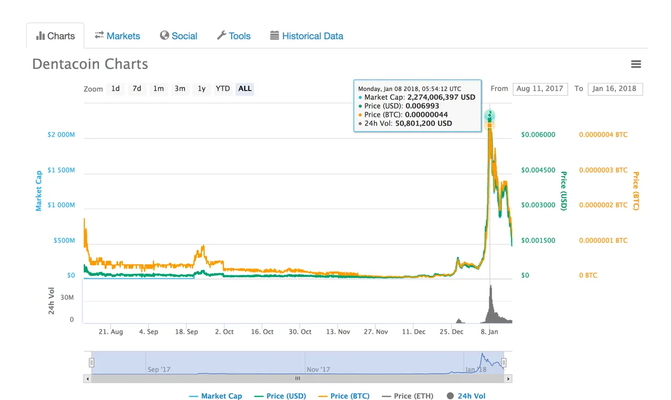The image size is (671, 400).
Task: Set zoom to YTD
Action: click(x=223, y=89)
